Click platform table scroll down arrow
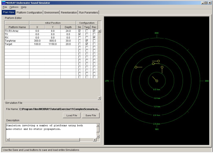The image size is (213, 153). tap(99, 98)
